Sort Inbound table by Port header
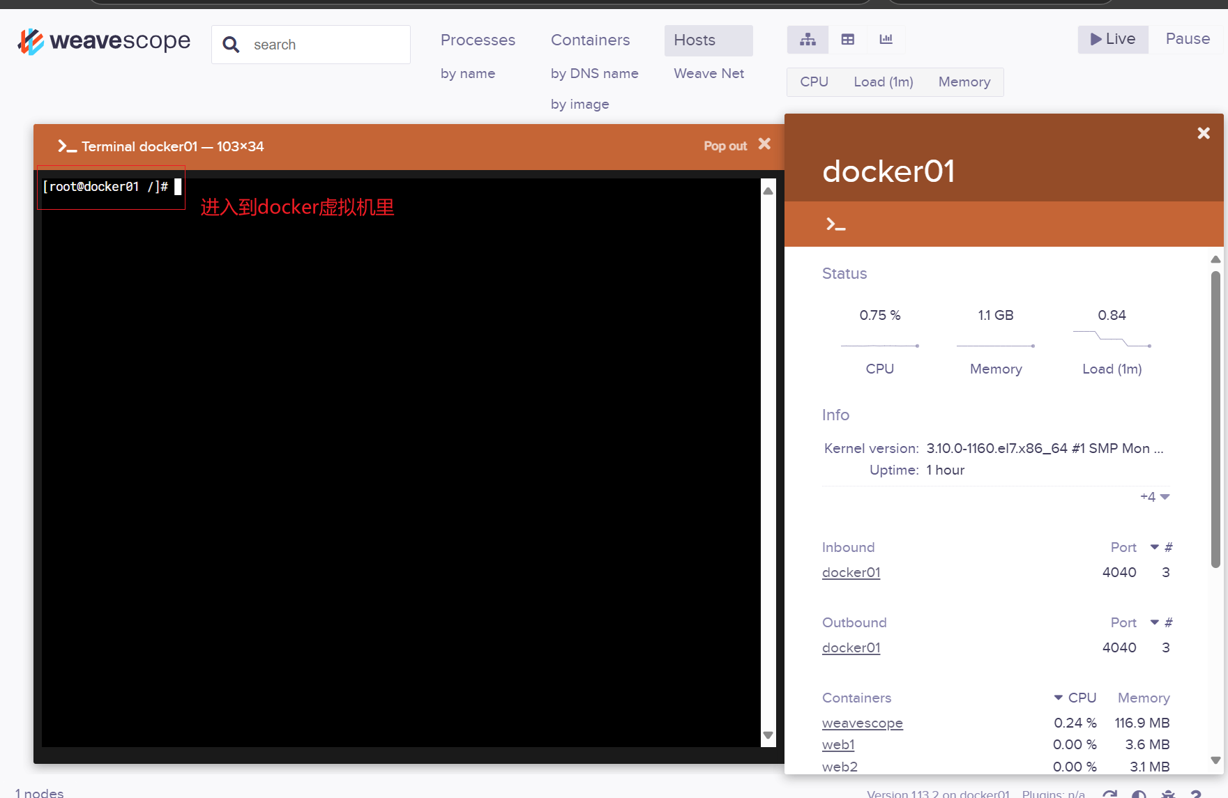The width and height of the screenshot is (1228, 798). pyautogui.click(x=1123, y=547)
